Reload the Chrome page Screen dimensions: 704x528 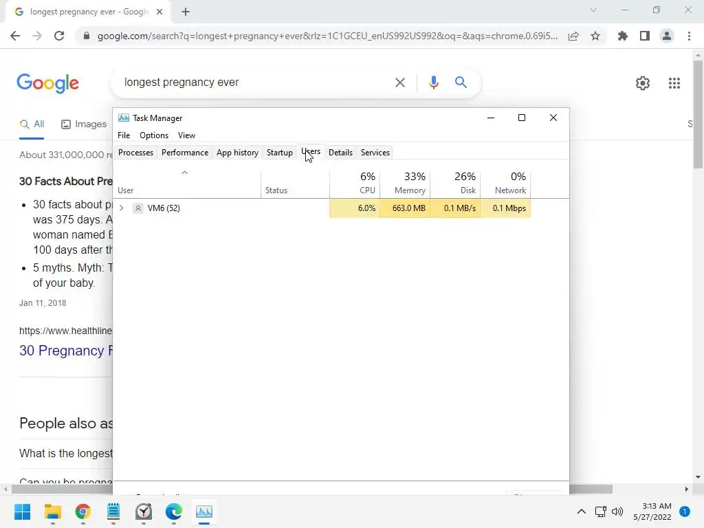coord(59,36)
